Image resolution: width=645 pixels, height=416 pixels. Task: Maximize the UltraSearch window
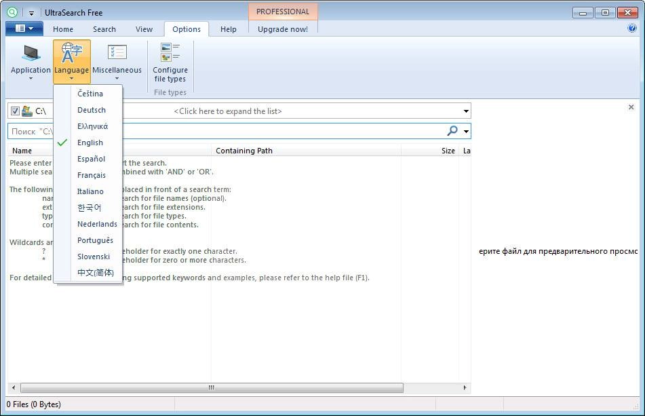coord(605,13)
